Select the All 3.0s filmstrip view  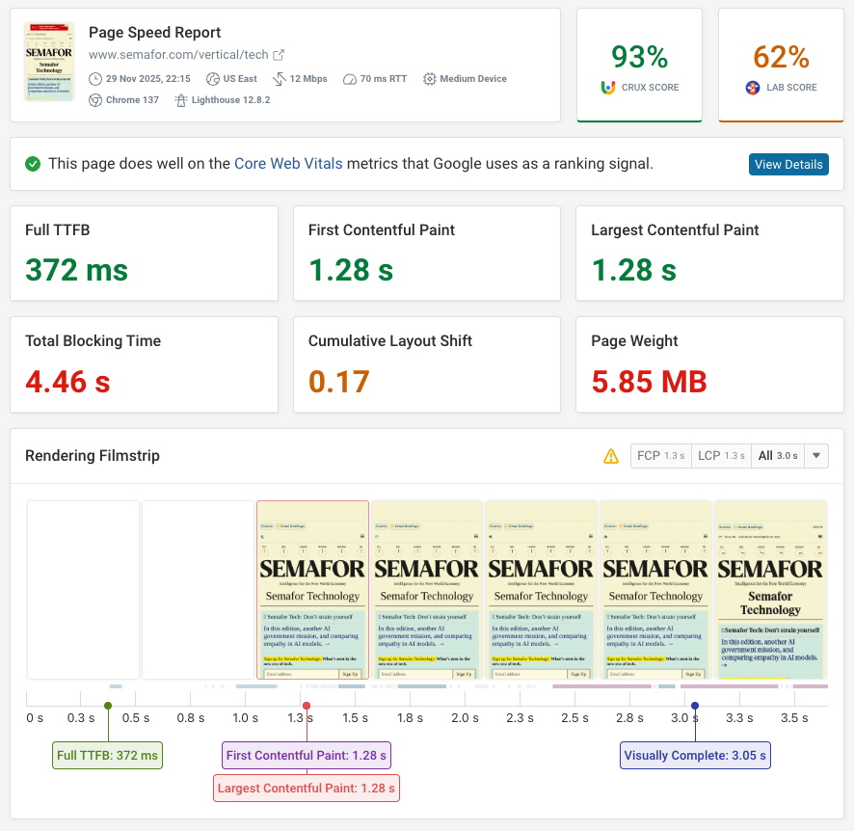[x=779, y=455]
